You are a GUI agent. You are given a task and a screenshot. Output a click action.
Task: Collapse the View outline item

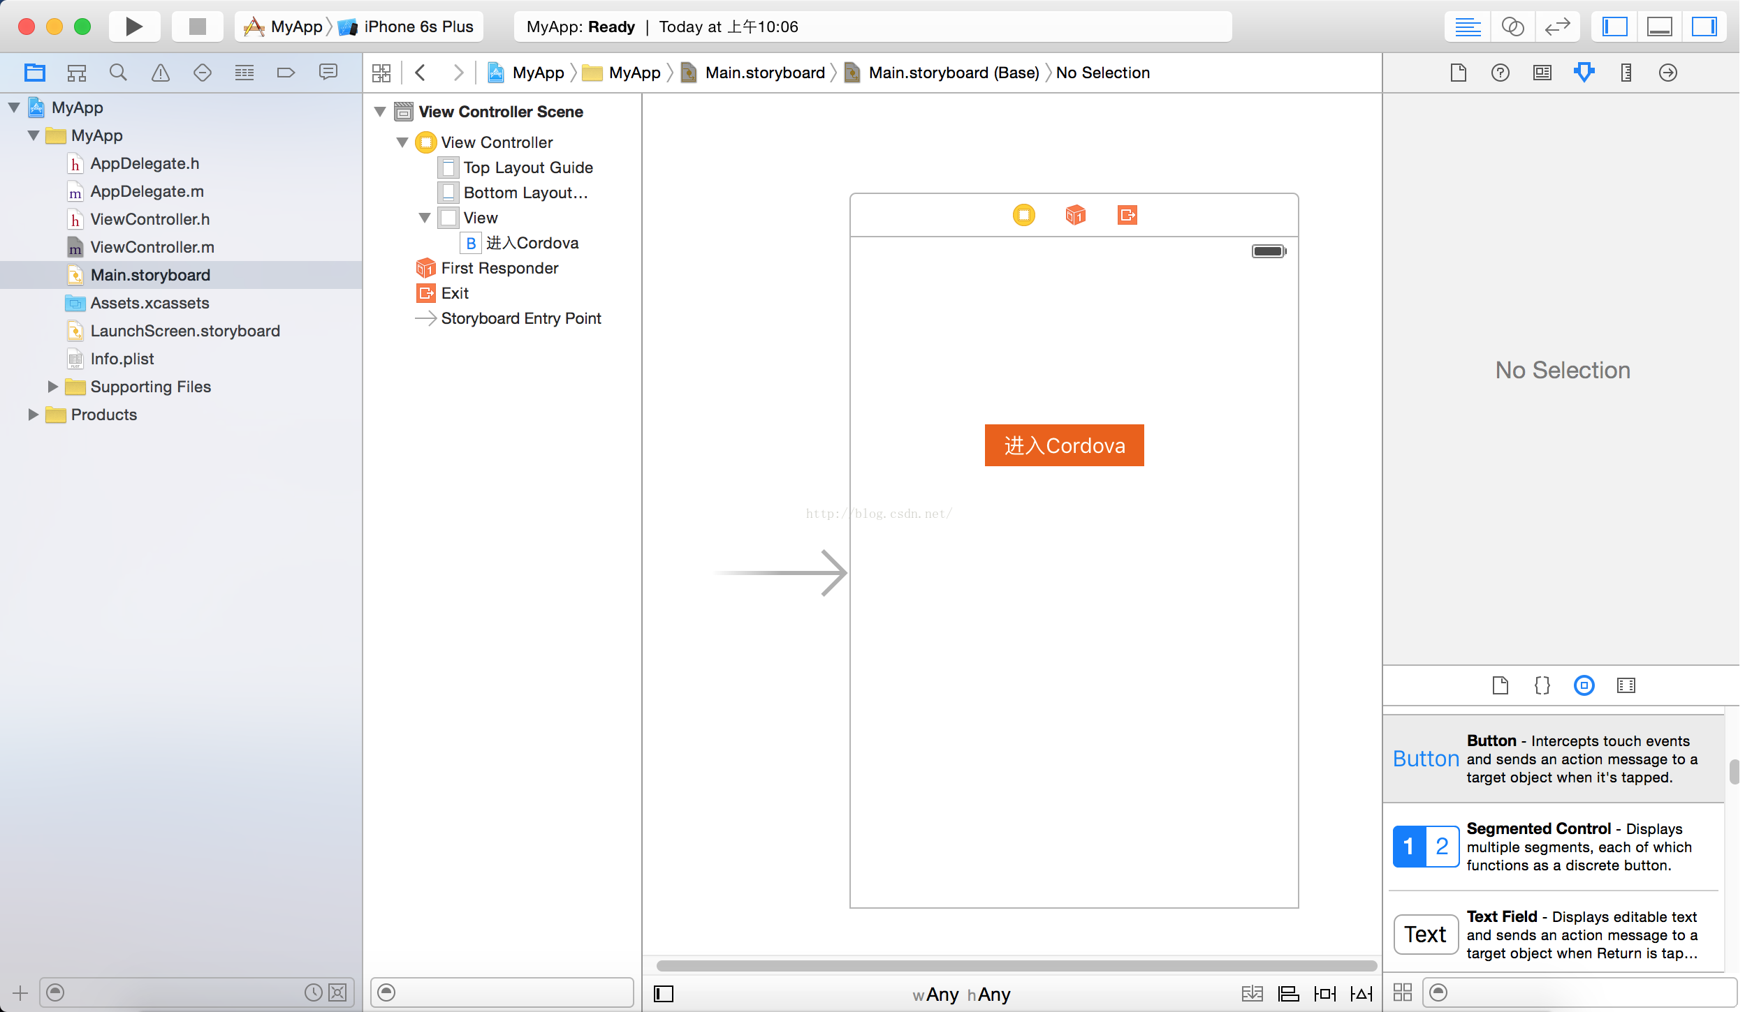coord(425,218)
